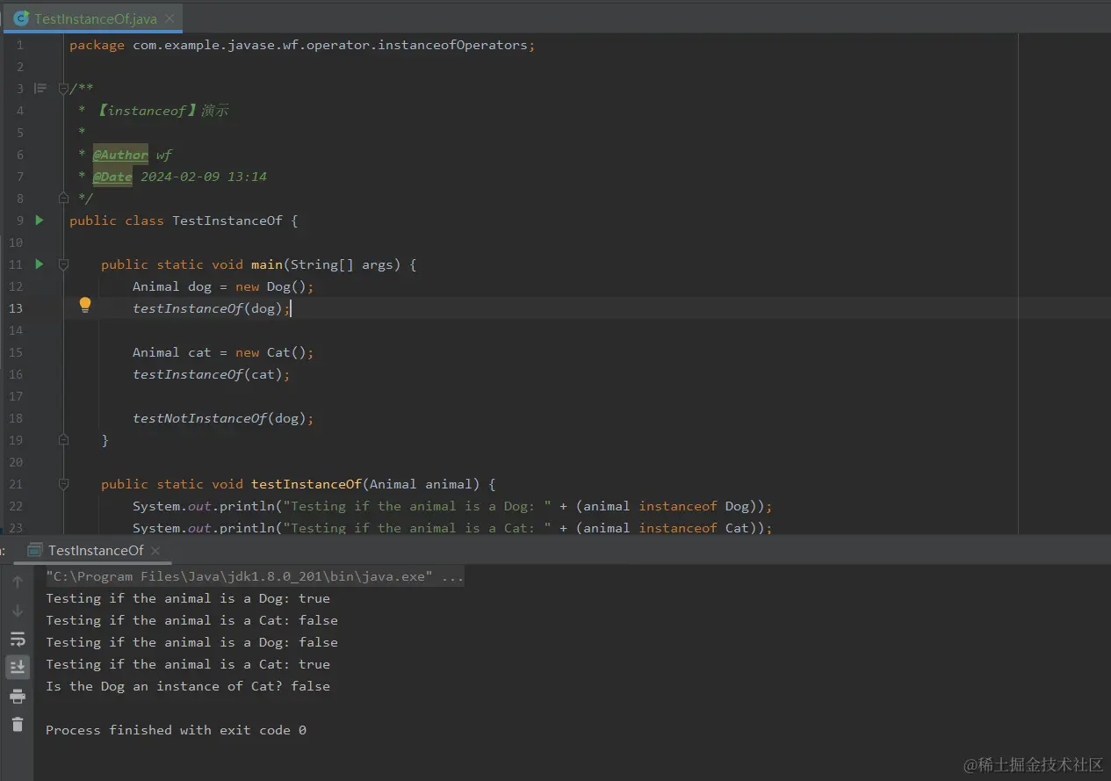Run main method via its gutter arrow

(40, 264)
